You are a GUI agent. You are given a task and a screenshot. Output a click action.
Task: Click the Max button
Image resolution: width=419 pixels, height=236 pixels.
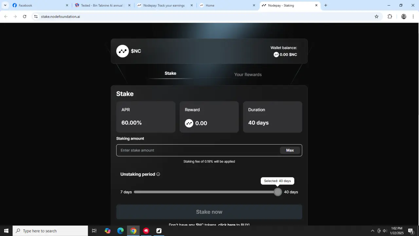290,150
